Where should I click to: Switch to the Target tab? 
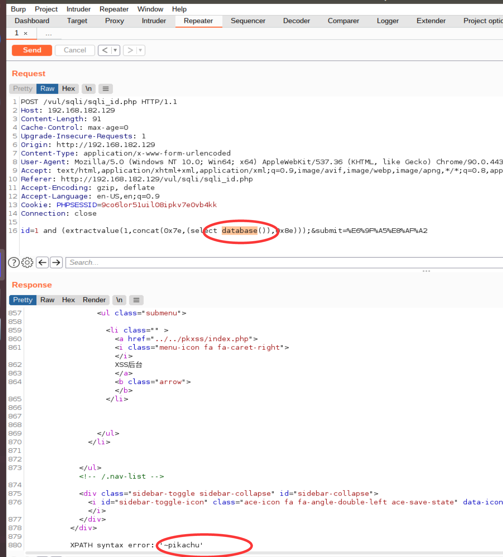(77, 21)
